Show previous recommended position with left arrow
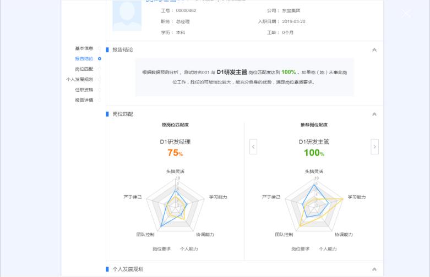The height and width of the screenshot is (277, 430). 253,147
